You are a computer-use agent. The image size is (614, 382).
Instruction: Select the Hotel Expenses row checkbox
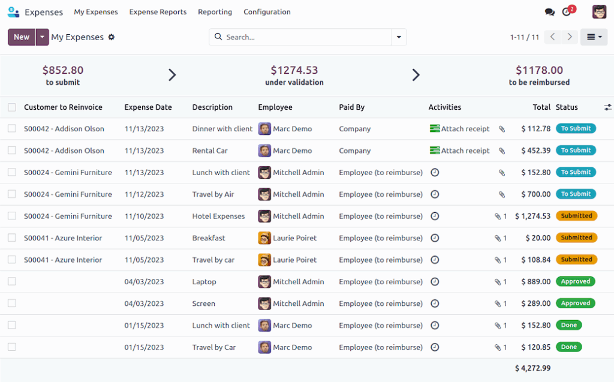pos(12,216)
